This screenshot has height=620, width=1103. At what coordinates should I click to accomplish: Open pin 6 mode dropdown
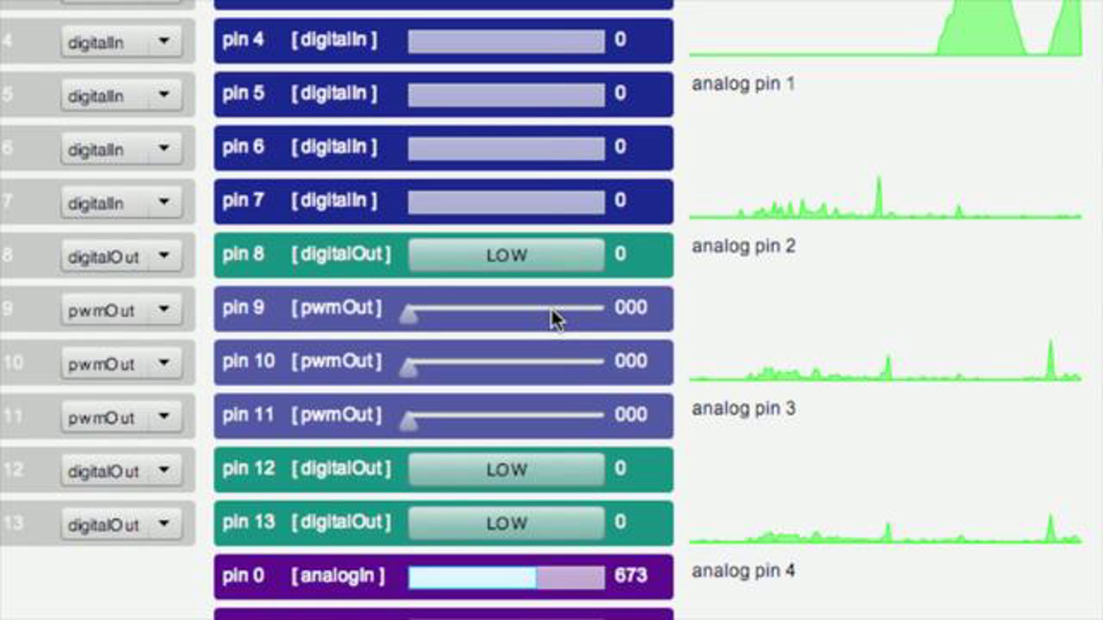coord(121,149)
